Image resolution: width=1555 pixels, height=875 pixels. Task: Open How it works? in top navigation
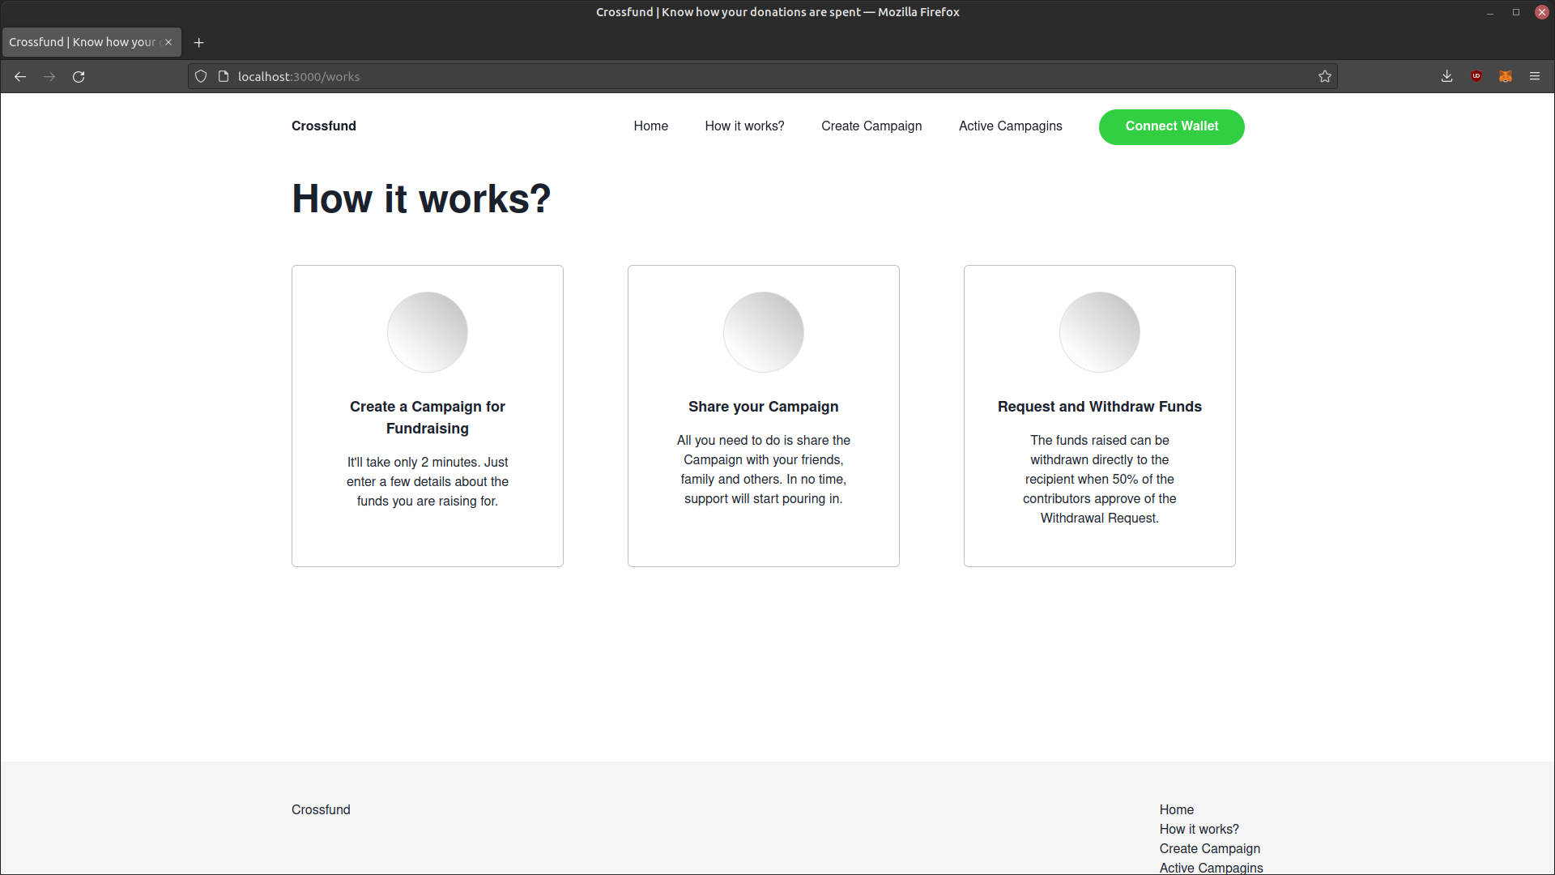click(745, 126)
